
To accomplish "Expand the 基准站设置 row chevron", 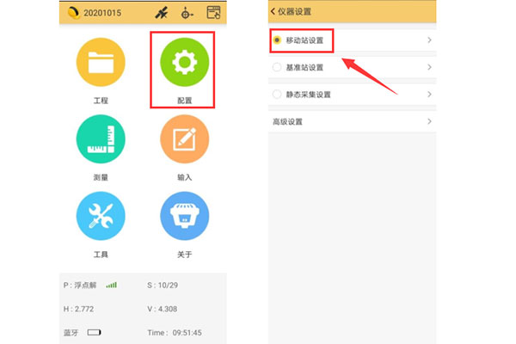I will click(429, 67).
